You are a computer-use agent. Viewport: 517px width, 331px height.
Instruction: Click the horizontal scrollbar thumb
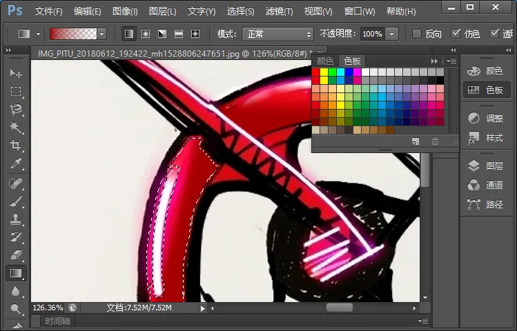(340, 308)
